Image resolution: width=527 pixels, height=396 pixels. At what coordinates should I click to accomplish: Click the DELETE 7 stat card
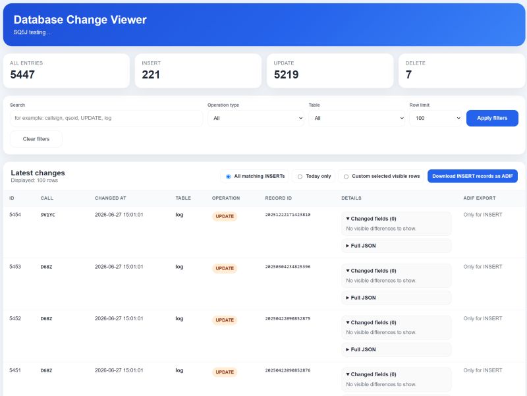(462, 71)
